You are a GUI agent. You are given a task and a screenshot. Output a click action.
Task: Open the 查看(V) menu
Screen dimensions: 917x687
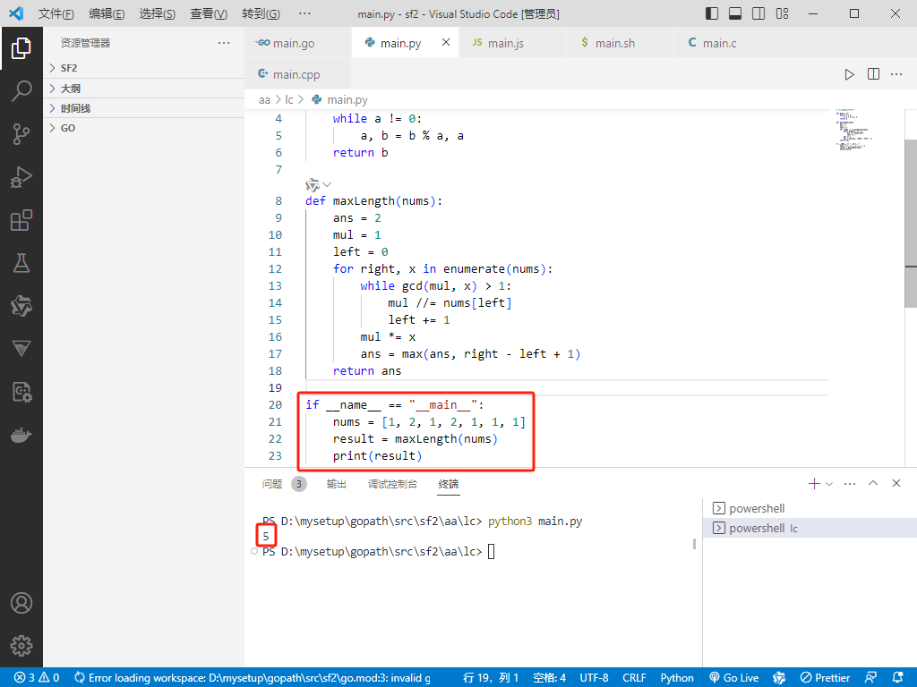pos(209,14)
